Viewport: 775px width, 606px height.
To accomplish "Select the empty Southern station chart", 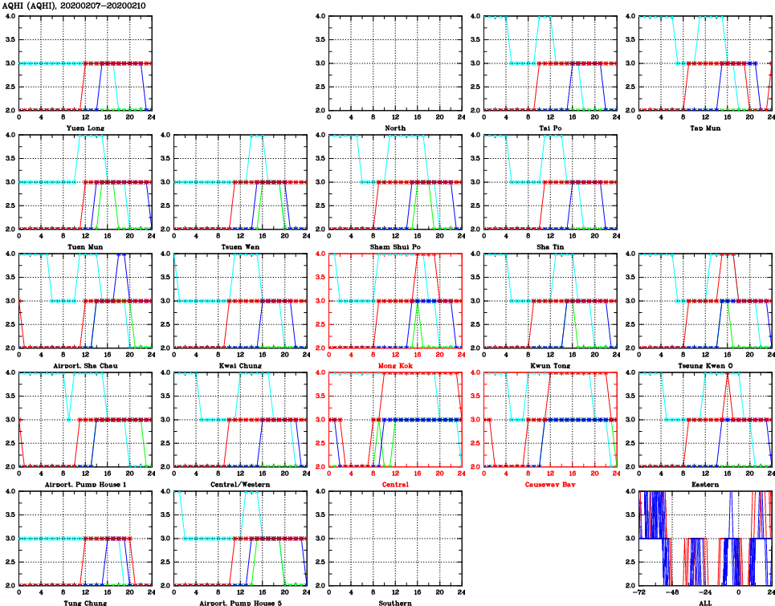I will [394, 538].
